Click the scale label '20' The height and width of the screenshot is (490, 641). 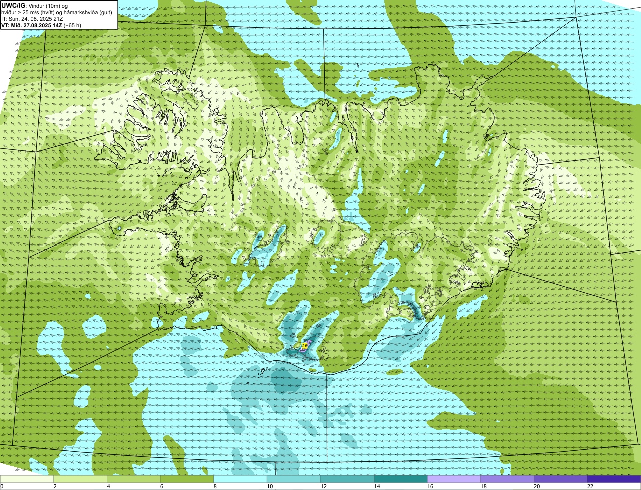537,486
